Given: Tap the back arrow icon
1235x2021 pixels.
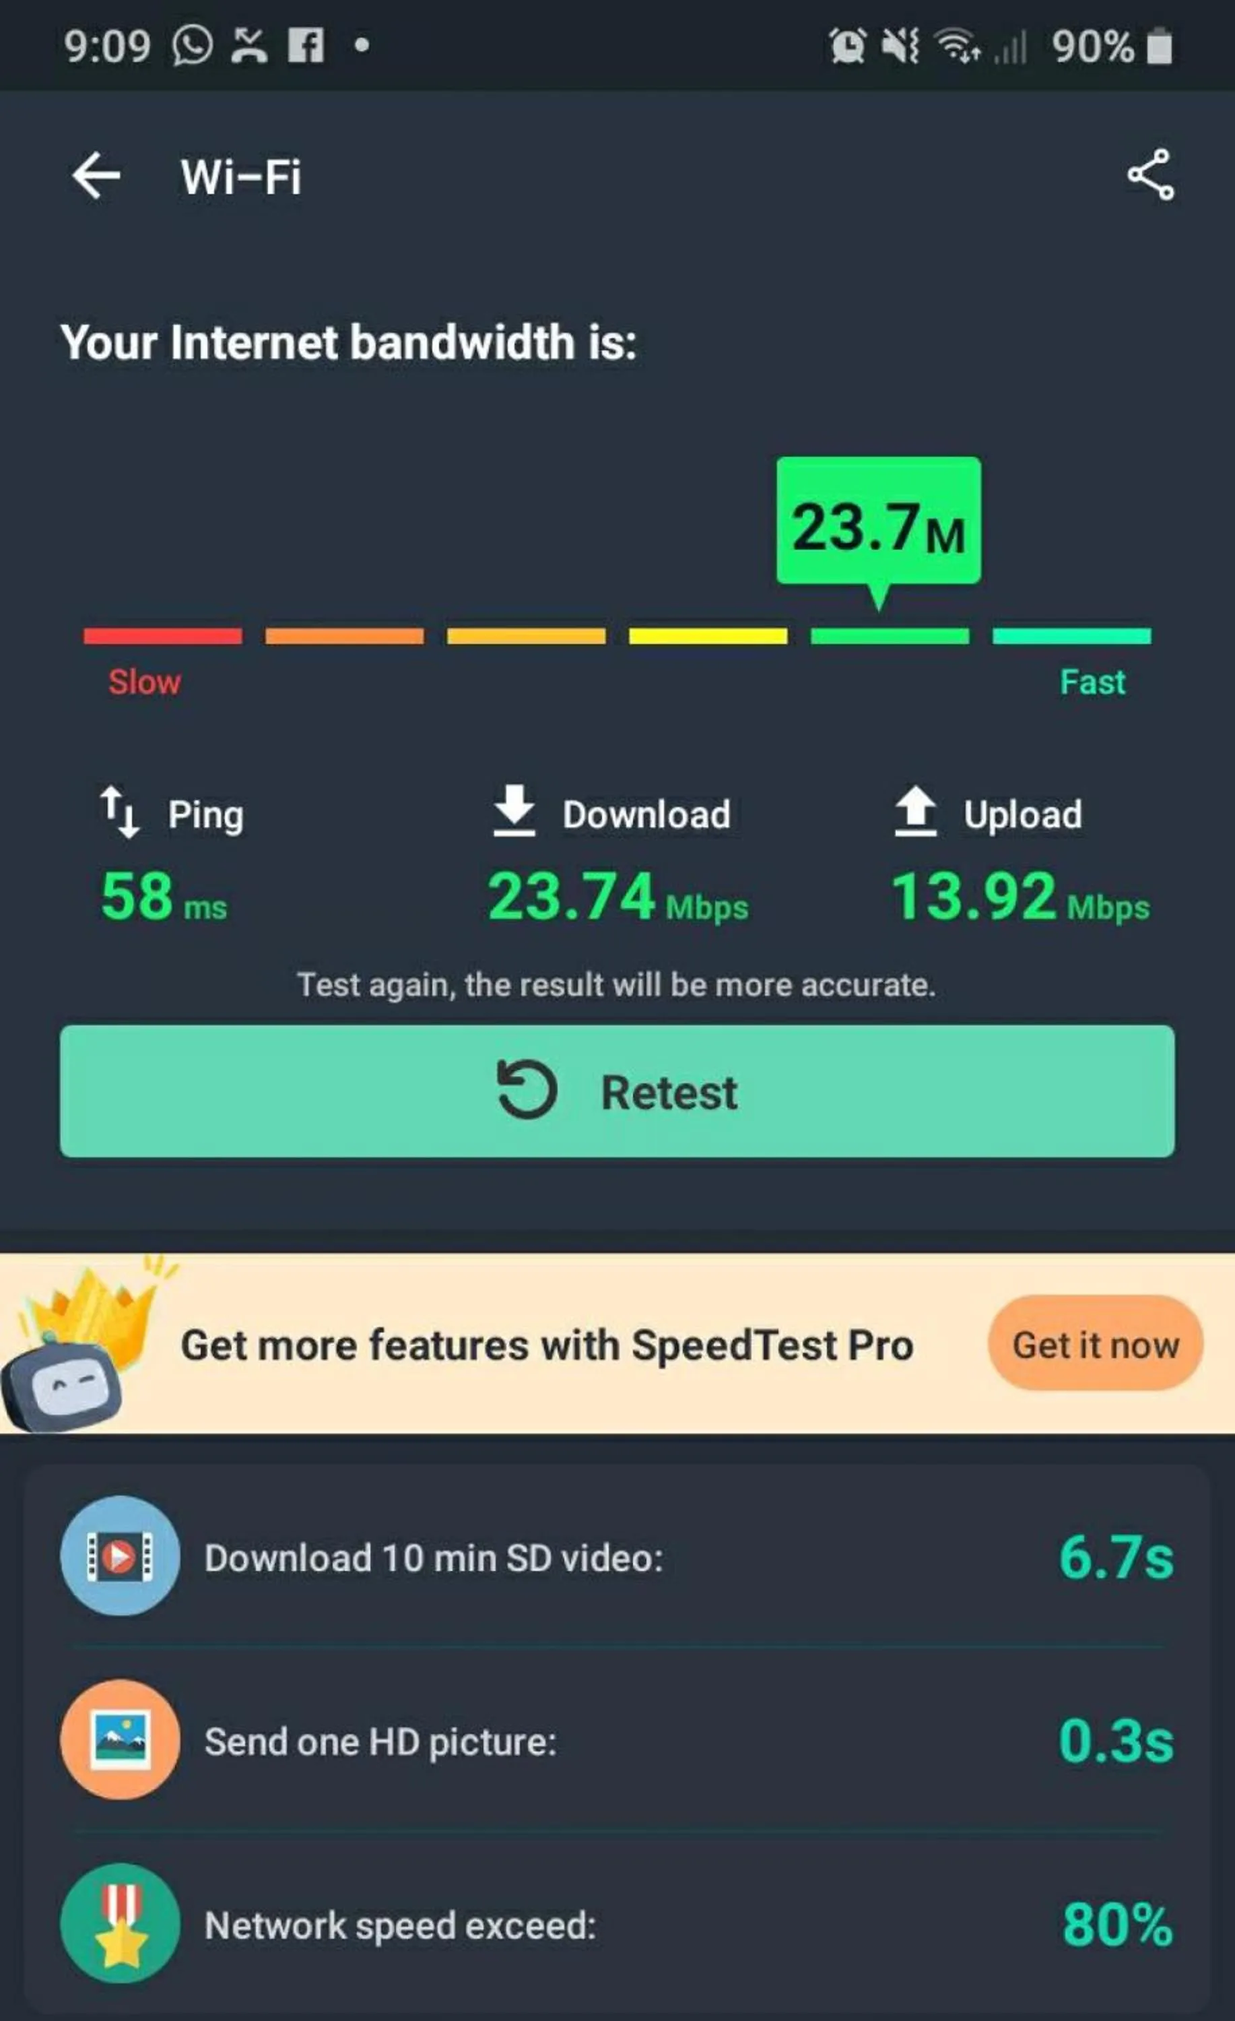Looking at the screenshot, I should (96, 174).
